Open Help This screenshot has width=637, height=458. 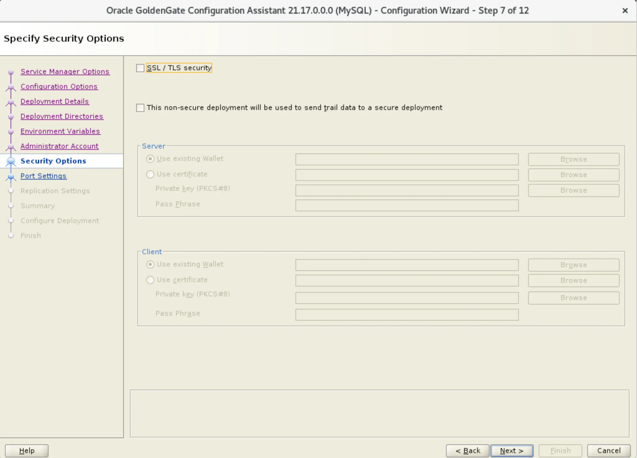click(x=26, y=450)
